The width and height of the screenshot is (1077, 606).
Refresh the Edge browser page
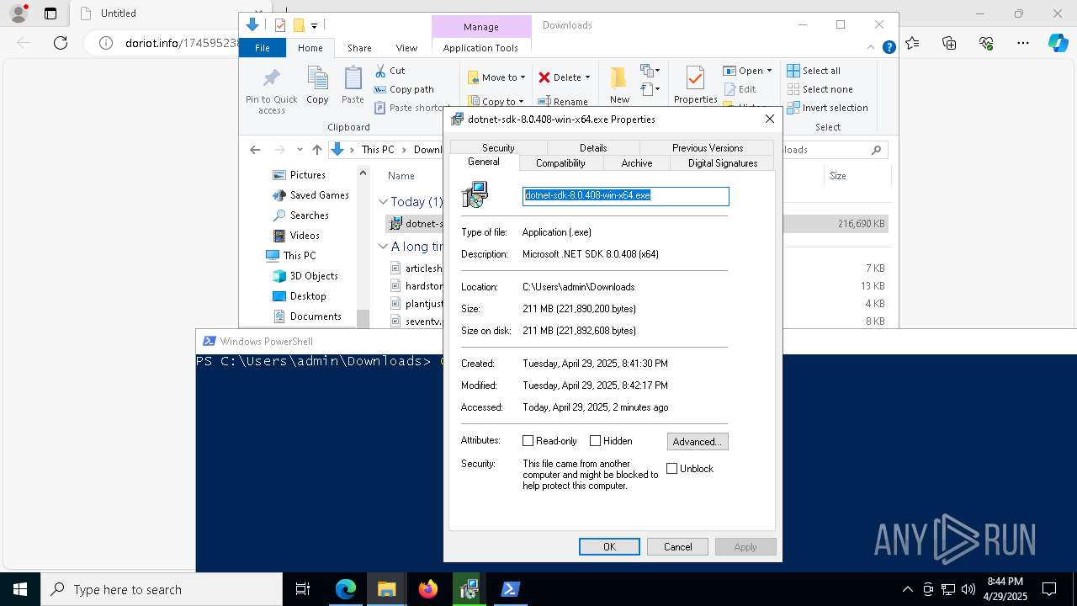pyautogui.click(x=61, y=43)
